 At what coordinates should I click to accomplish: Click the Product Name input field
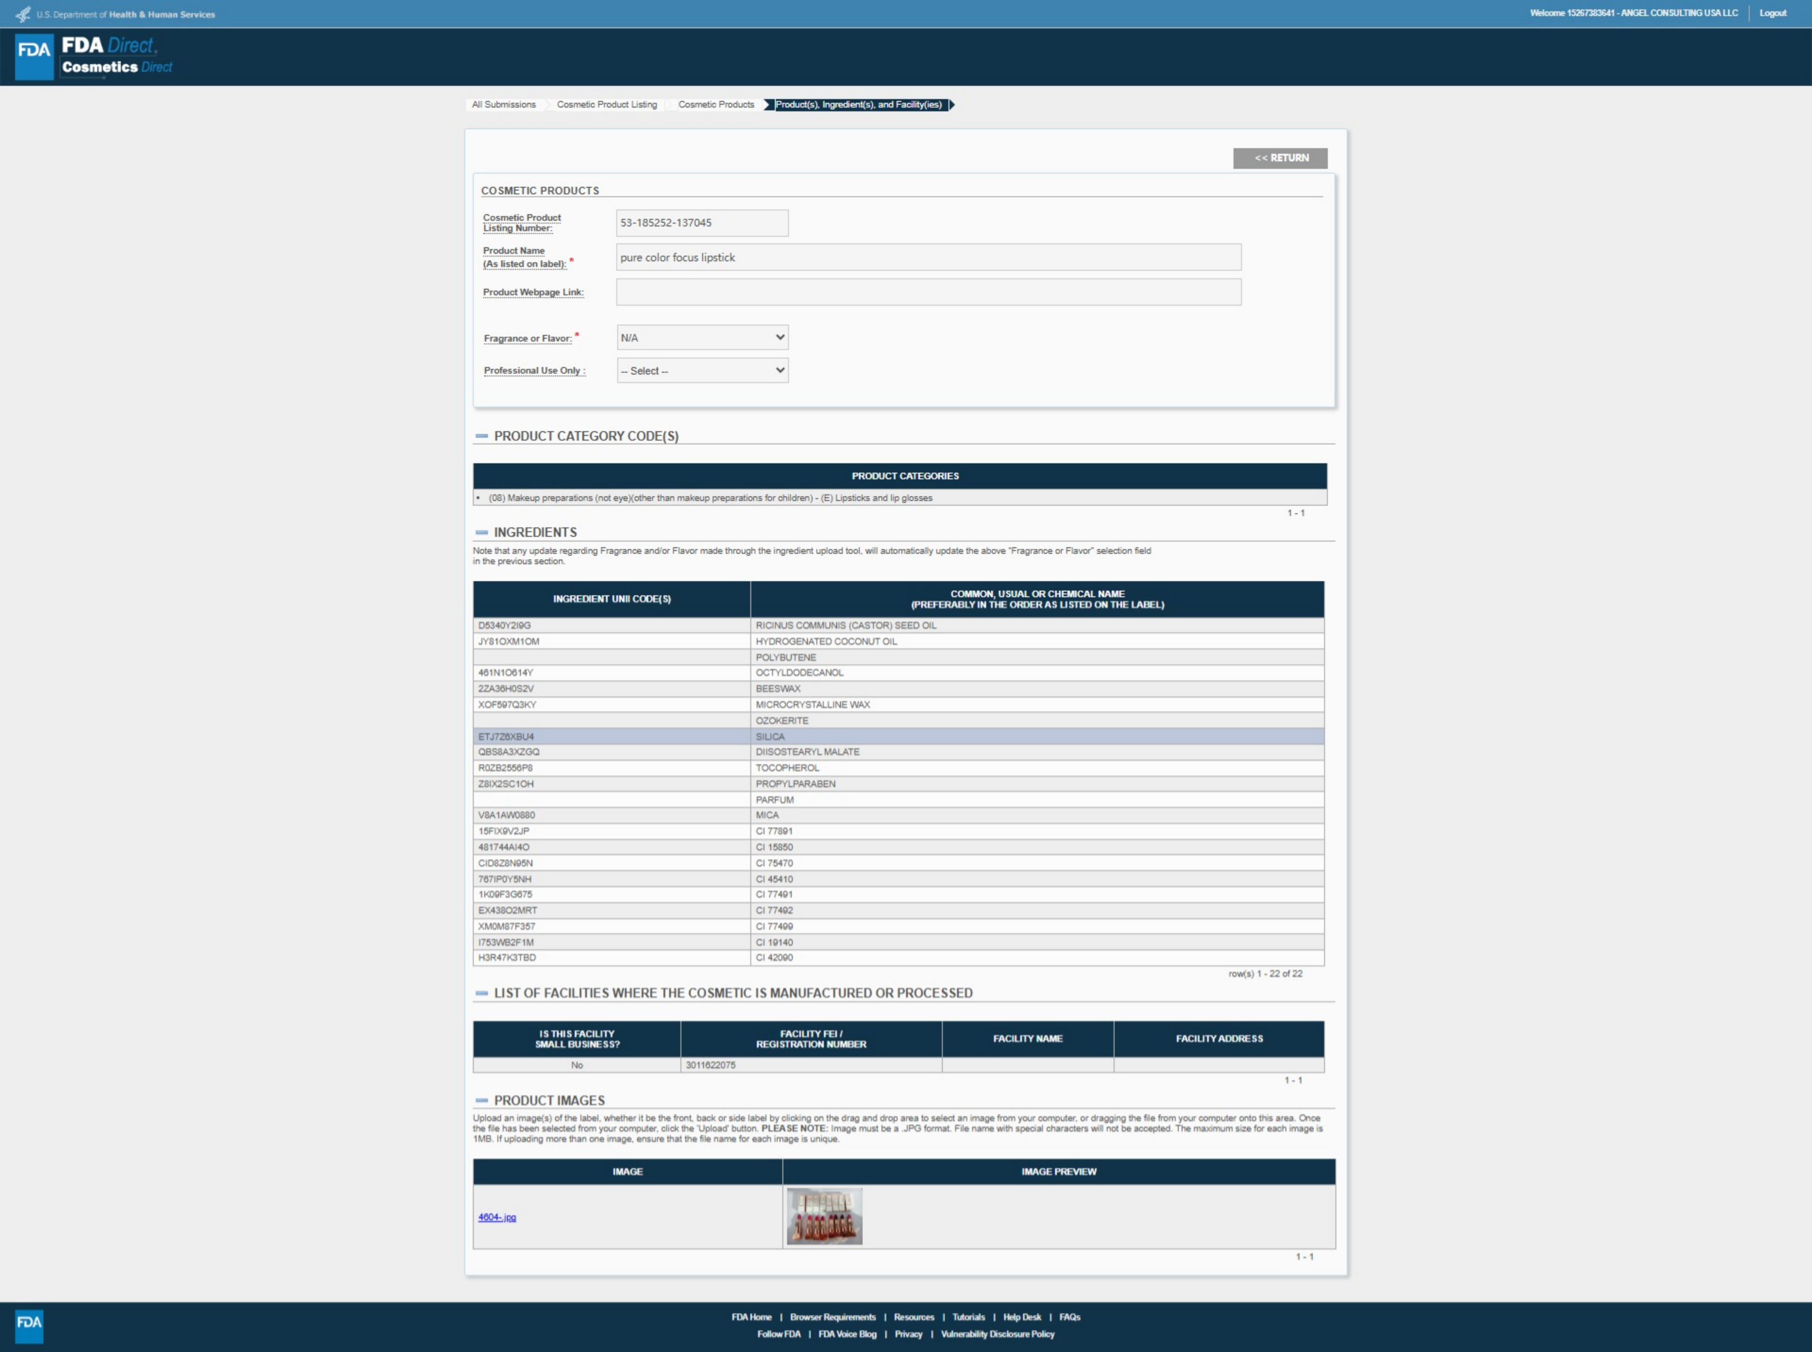coord(928,257)
